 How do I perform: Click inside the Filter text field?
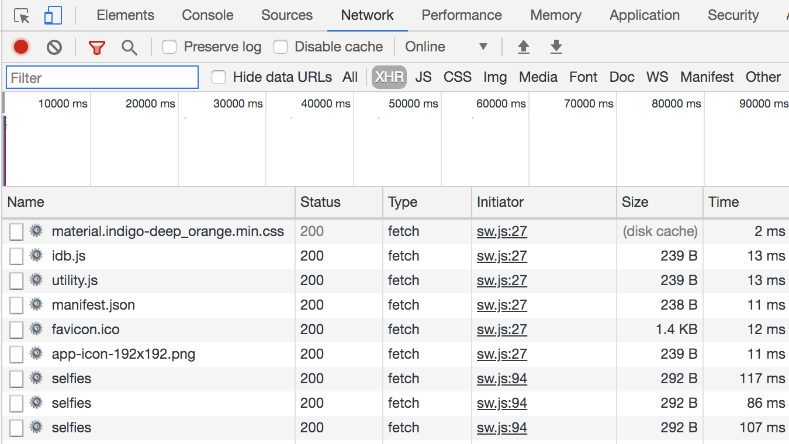[102, 78]
